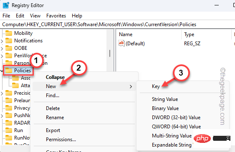Open the Favorites menu
Viewport: 235px width, 152px height.
56,16
